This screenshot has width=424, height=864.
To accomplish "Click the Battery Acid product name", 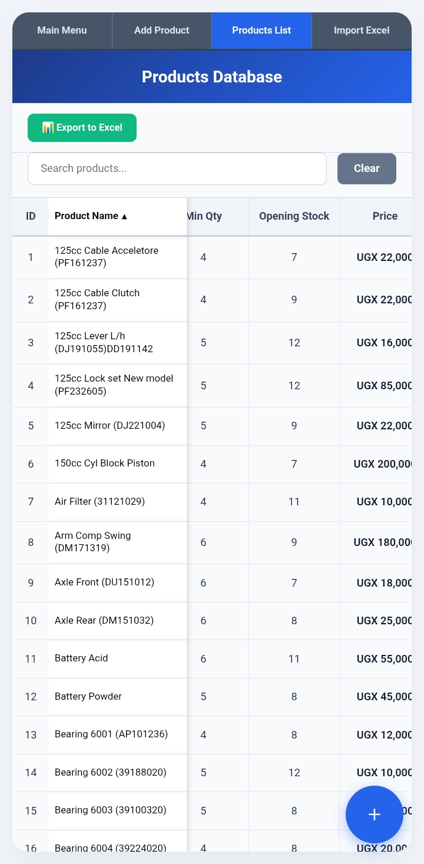I will click(81, 658).
